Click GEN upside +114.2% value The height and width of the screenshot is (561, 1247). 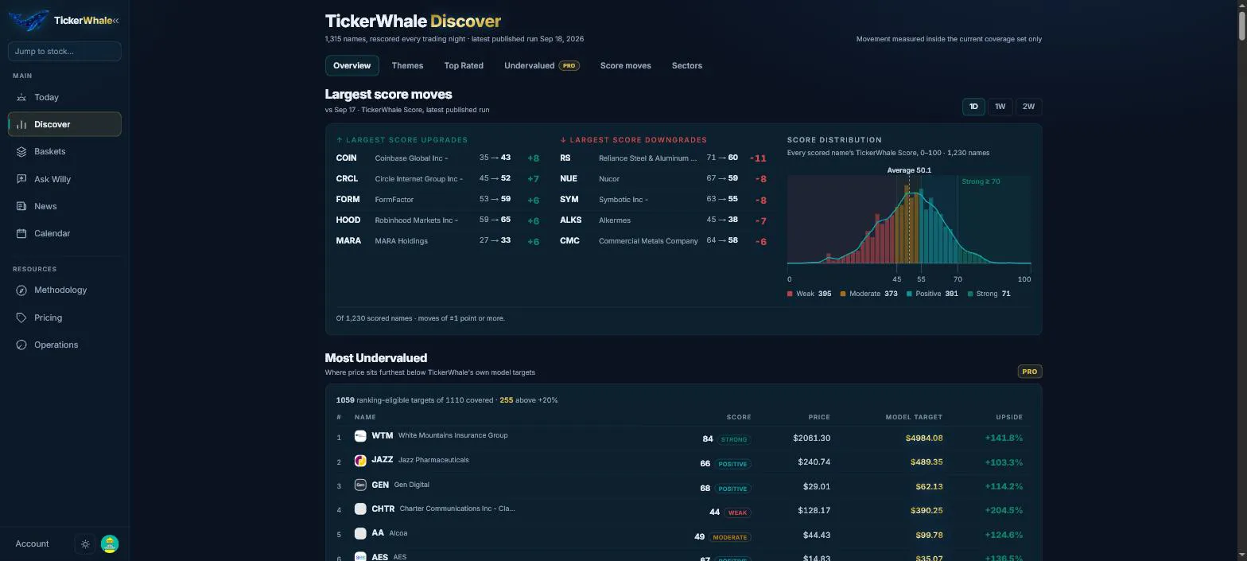pyautogui.click(x=1004, y=486)
